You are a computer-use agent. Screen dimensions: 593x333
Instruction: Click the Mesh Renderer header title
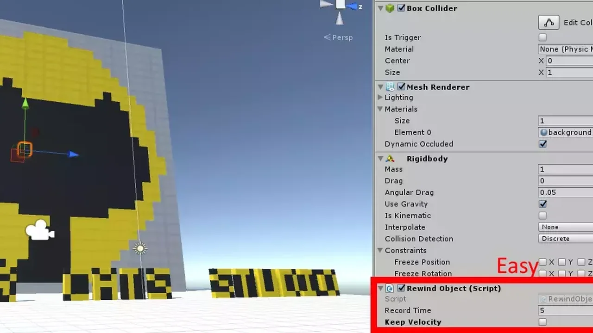pyautogui.click(x=438, y=87)
